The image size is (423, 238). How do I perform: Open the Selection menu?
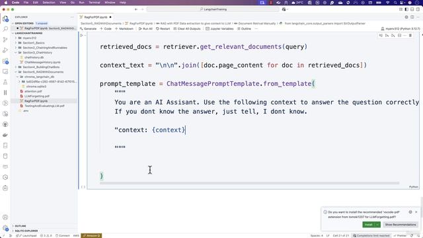49,3
